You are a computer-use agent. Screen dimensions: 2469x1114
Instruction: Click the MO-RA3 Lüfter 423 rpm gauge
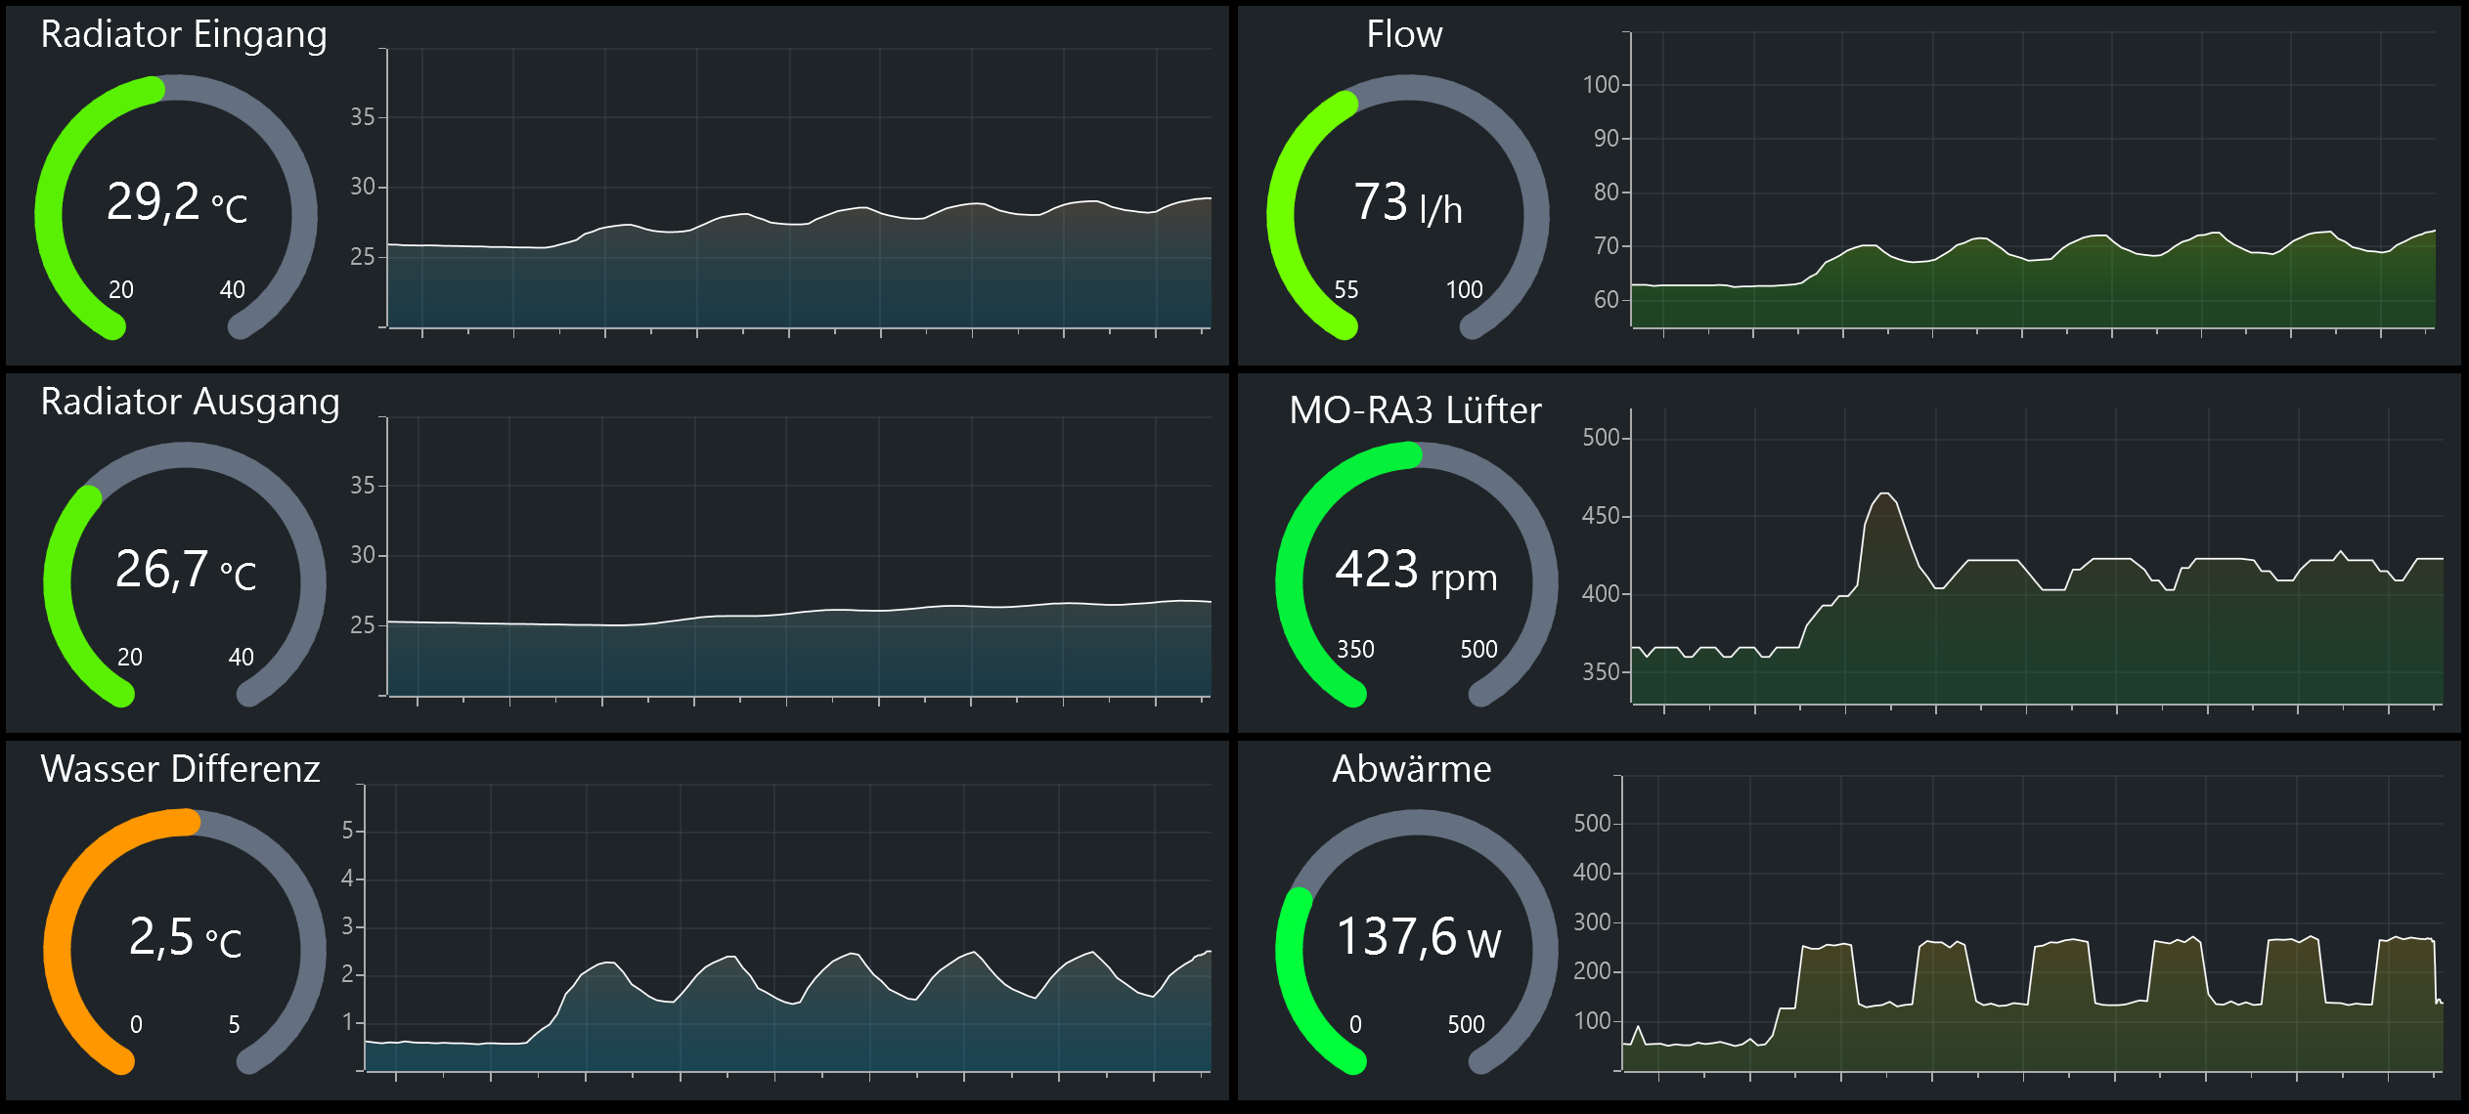click(1415, 571)
